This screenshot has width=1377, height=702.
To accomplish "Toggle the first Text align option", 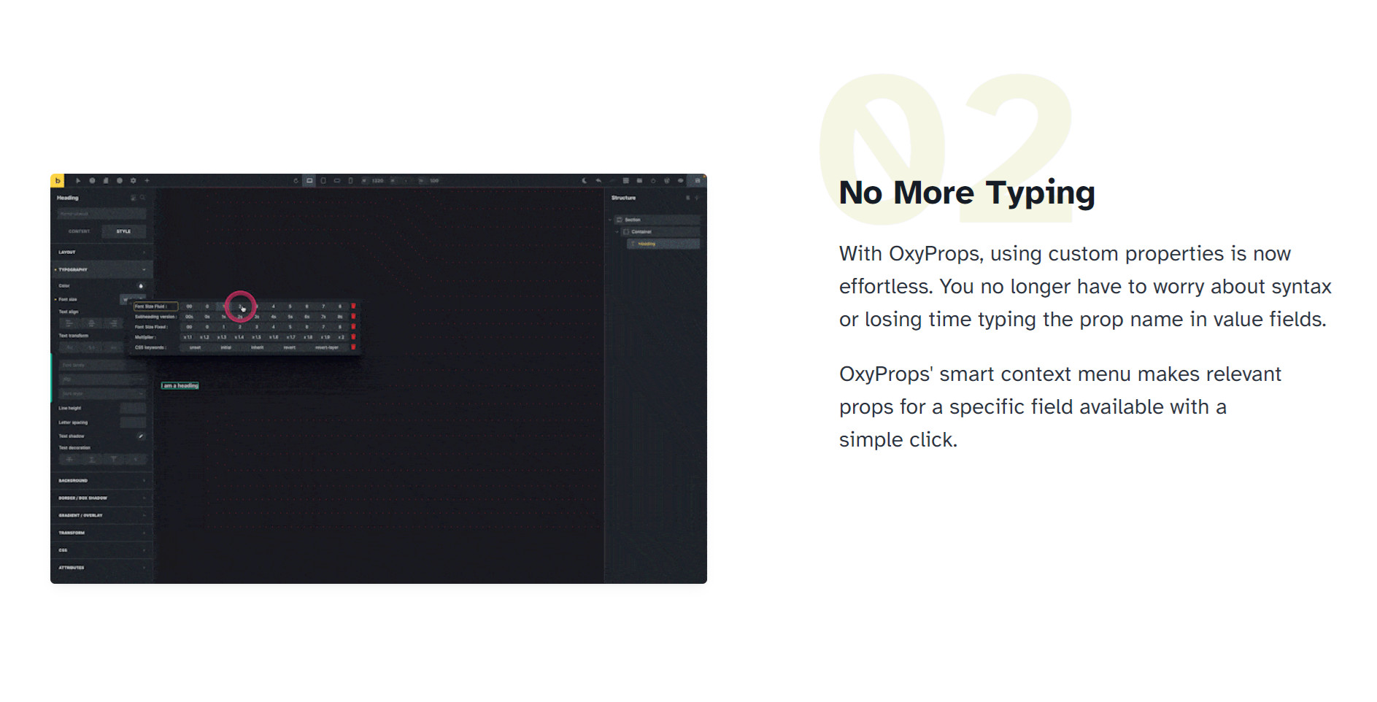I will [x=69, y=323].
